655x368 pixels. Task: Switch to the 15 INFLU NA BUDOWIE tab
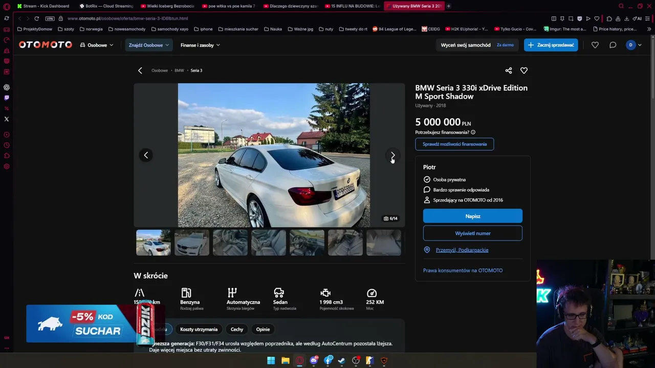click(x=352, y=6)
